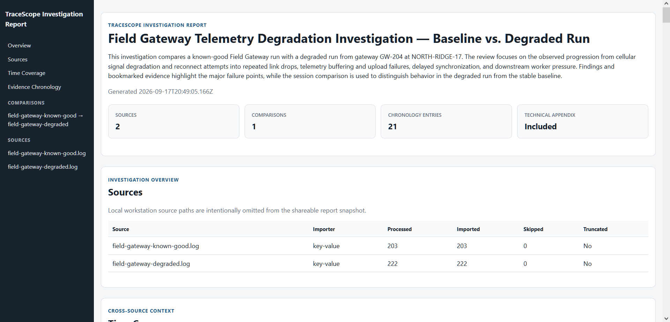Click the page vertical scrollbar thumb
Viewport: 670px width, 322px height.
[666, 15]
